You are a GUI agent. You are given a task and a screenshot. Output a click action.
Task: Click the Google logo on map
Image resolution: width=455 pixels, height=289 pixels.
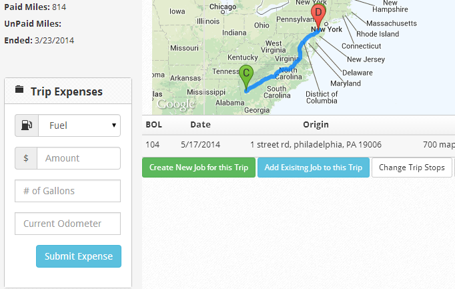176,104
